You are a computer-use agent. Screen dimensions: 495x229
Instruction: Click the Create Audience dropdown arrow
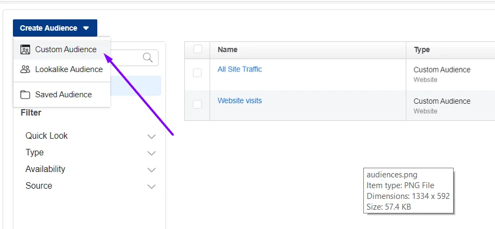[86, 28]
